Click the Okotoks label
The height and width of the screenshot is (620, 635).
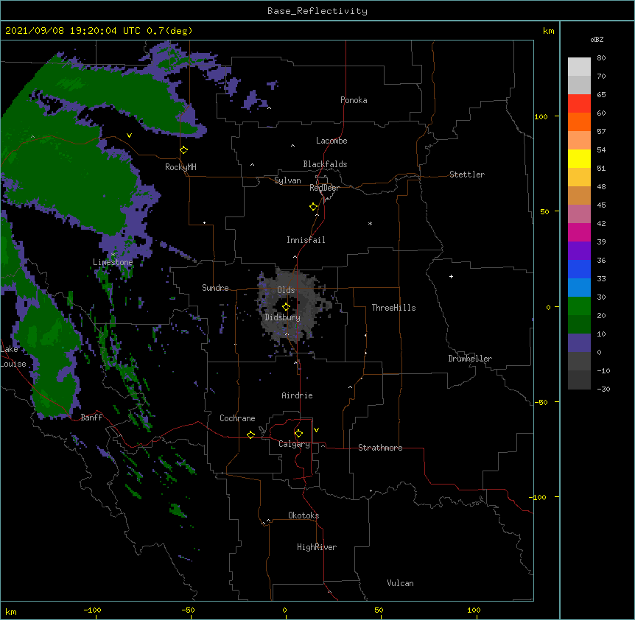304,515
